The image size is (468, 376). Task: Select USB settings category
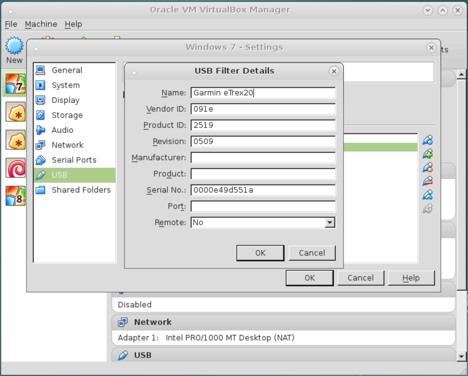click(75, 175)
